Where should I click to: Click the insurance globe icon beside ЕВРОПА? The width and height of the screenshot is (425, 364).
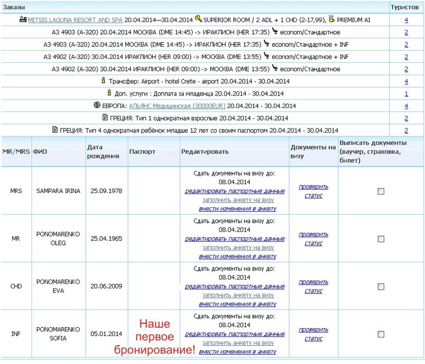coord(97,105)
